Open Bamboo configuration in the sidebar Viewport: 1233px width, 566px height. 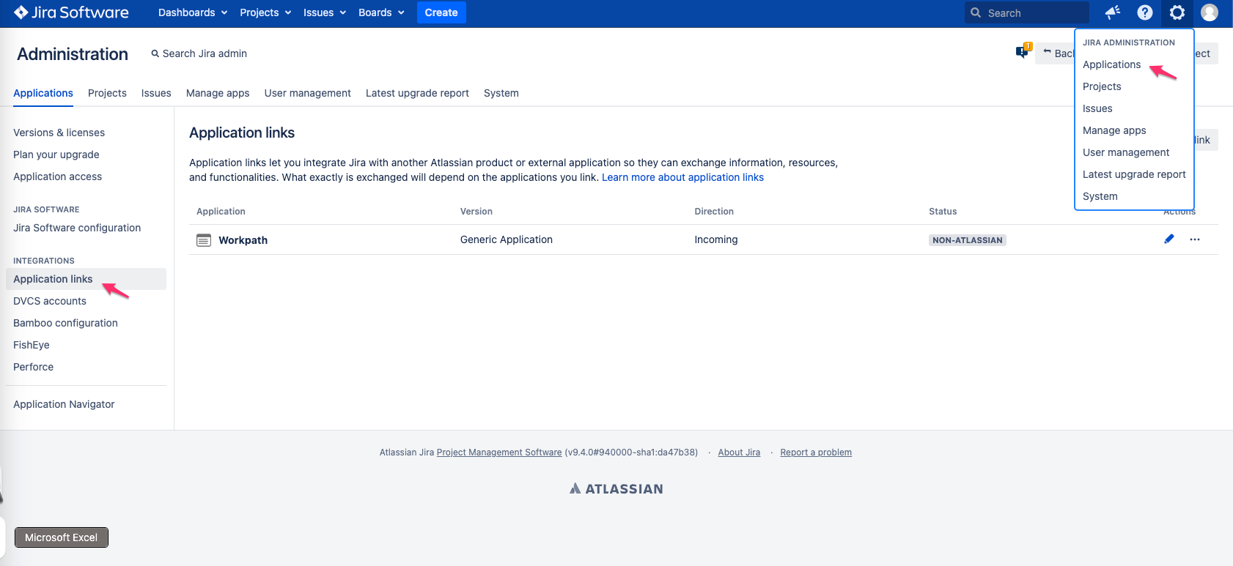pos(65,323)
